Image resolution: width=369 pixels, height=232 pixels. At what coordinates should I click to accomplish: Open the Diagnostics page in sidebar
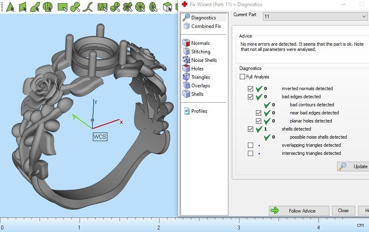204,18
